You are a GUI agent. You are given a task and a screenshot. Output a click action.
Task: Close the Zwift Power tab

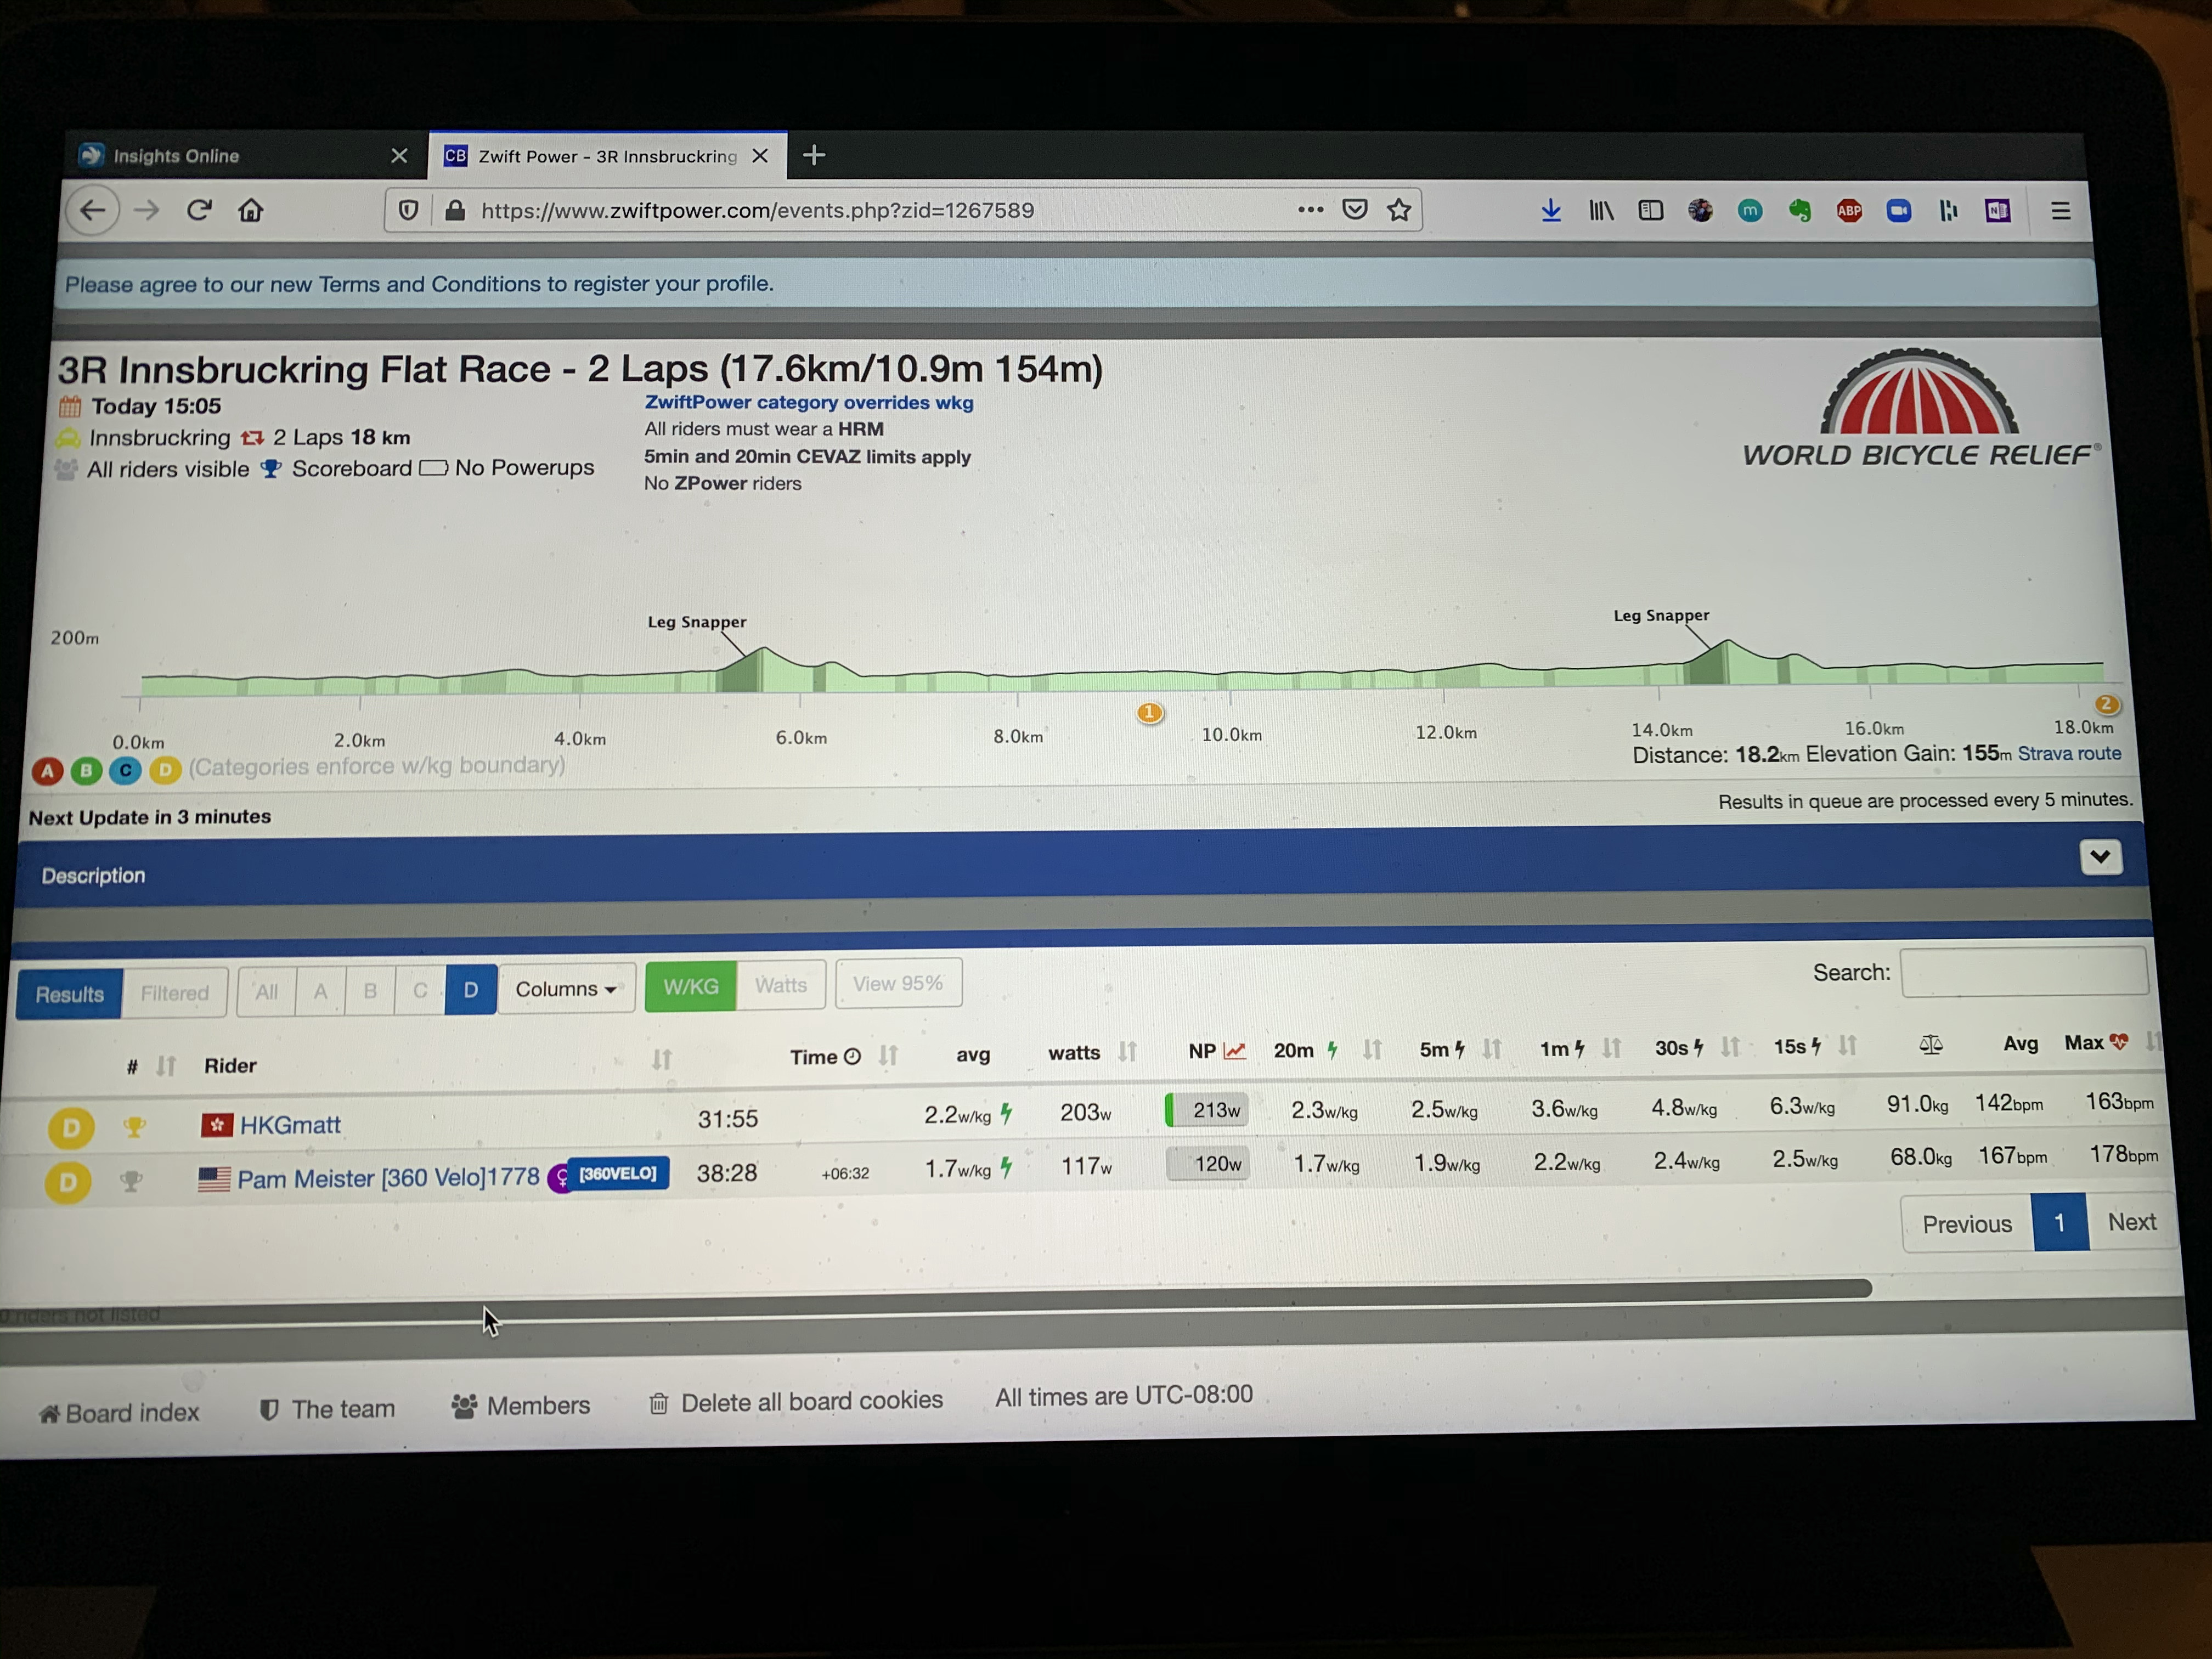760,156
